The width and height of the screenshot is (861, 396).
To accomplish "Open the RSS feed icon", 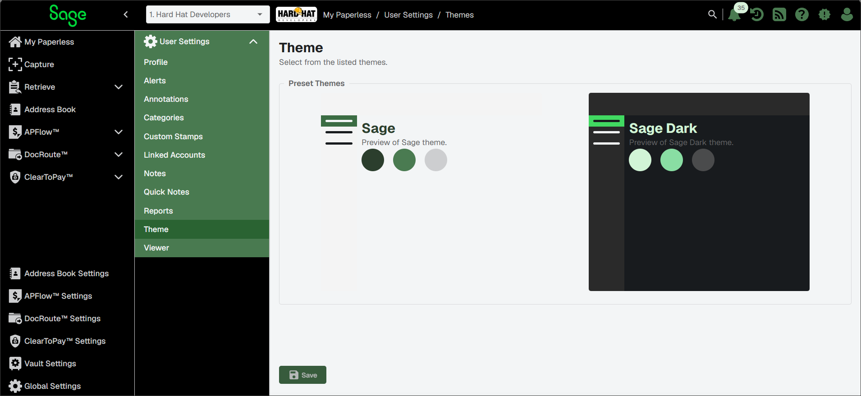I will tap(779, 15).
